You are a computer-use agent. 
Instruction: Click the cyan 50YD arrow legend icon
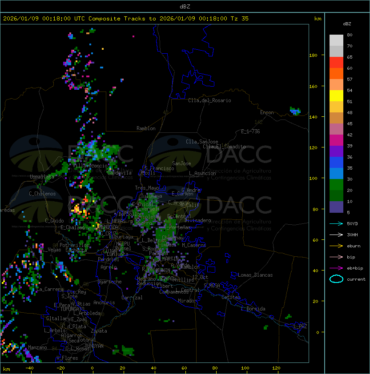point(336,224)
